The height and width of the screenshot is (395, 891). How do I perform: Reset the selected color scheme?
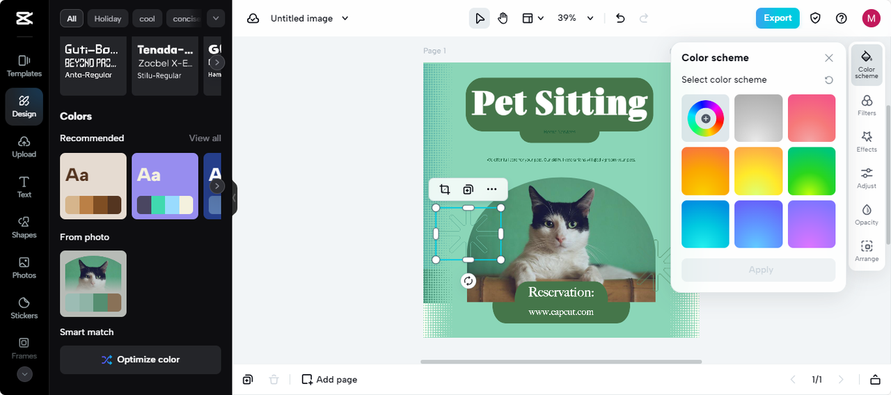828,80
